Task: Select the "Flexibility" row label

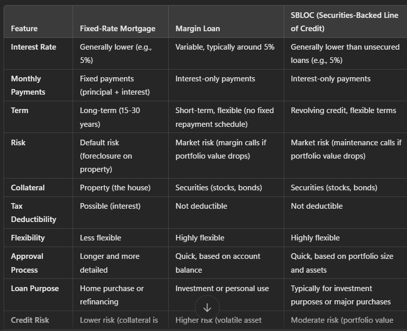Action: (28, 238)
